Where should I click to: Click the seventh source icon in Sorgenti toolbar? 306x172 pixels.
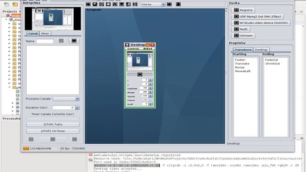pyautogui.click(x=128, y=4)
